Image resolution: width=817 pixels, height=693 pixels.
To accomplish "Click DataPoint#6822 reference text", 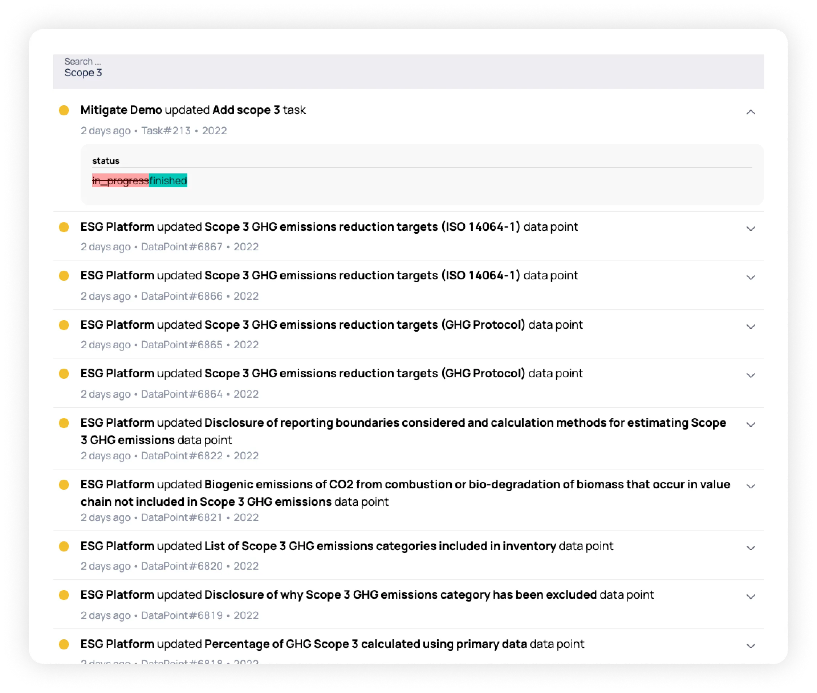I will [x=182, y=456].
